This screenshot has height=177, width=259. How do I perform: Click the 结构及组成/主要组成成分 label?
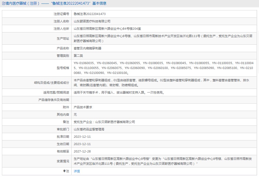(x=52, y=83)
